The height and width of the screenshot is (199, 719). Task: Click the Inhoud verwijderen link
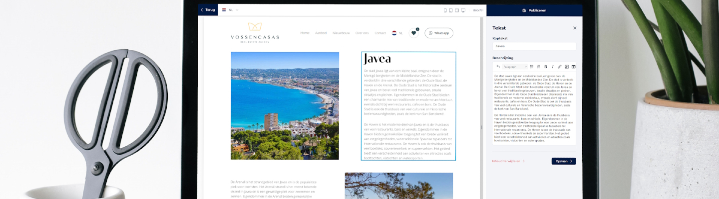click(x=508, y=161)
